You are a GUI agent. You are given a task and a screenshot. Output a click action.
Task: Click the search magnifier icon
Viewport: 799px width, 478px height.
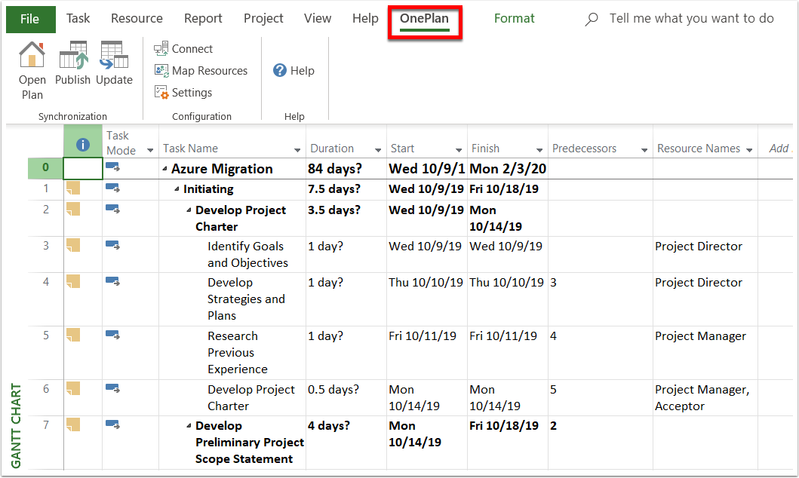click(x=591, y=18)
